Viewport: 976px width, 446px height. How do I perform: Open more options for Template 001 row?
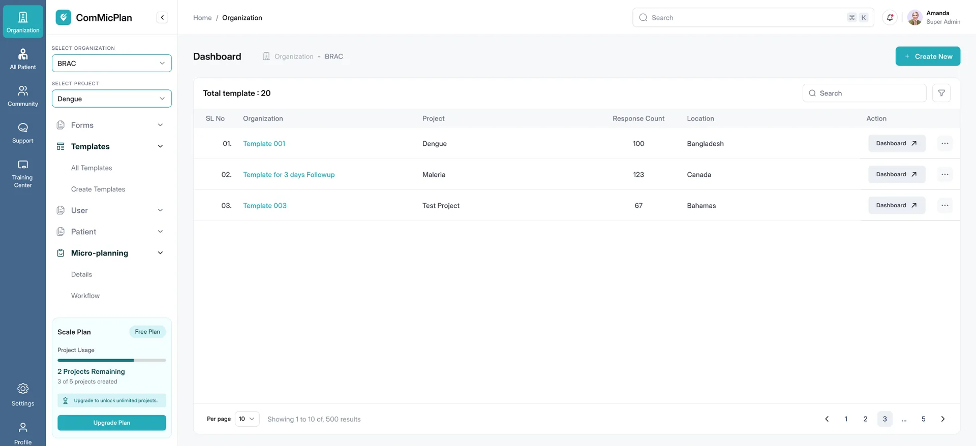(945, 143)
